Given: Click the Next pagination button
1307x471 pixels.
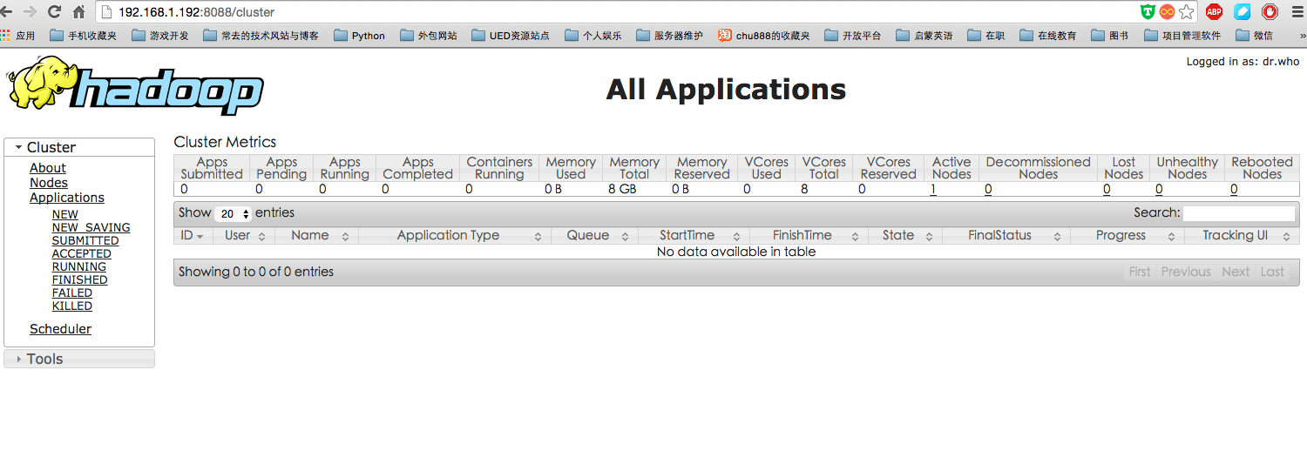Looking at the screenshot, I should pyautogui.click(x=1235, y=272).
